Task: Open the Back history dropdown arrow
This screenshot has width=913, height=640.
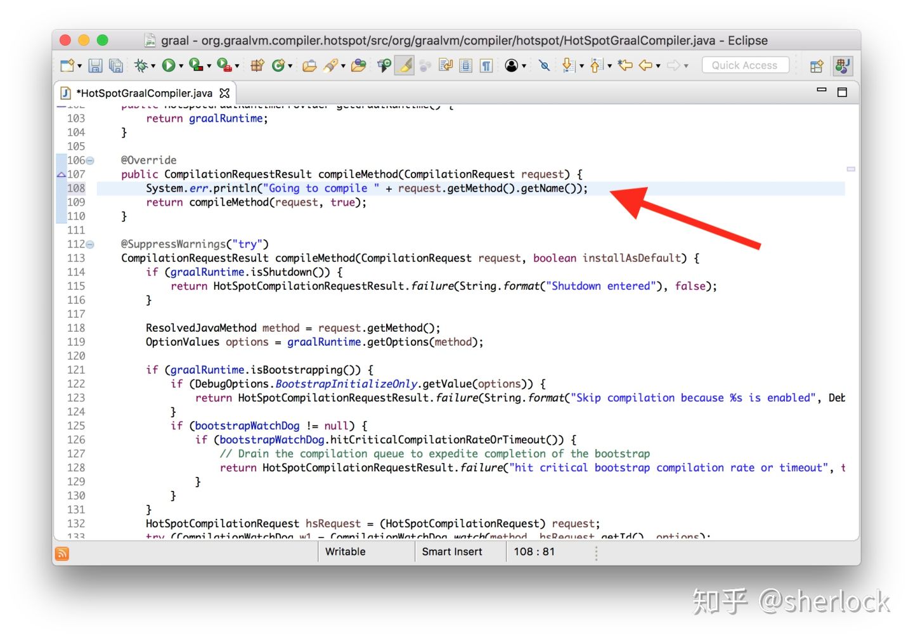Action: click(658, 66)
